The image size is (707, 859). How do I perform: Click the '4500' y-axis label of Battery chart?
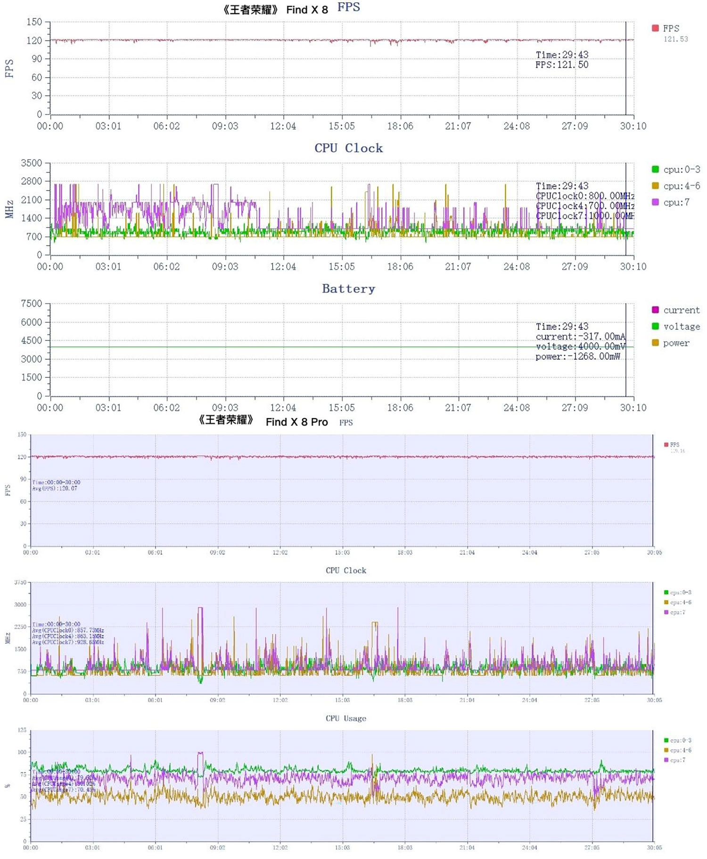[x=32, y=341]
